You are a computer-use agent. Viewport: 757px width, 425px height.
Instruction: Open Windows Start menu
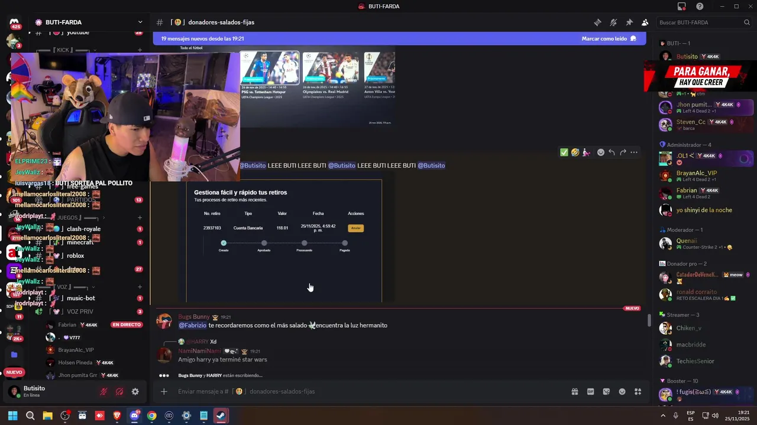click(x=12, y=416)
